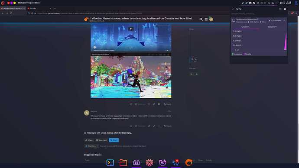Viewport: 299px width, 168px height.
Task: Open the user avatar menu in forum header
Action: (211, 19)
